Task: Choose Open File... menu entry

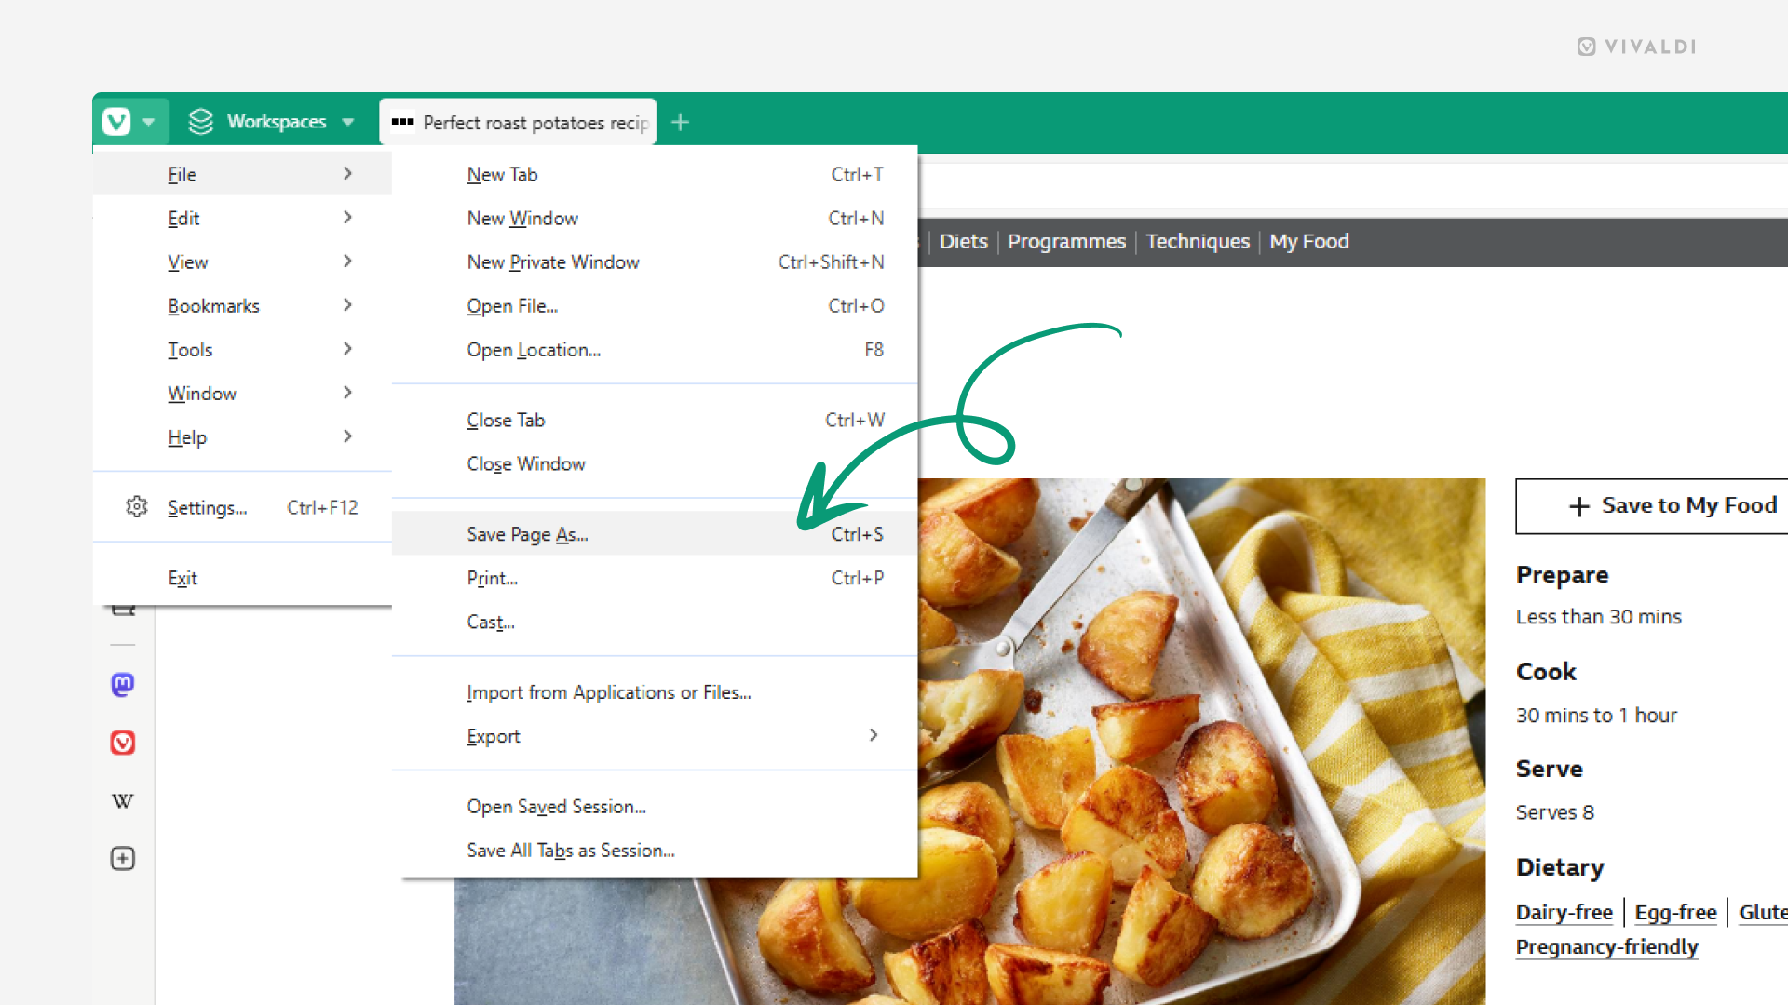Action: pyautogui.click(x=655, y=305)
